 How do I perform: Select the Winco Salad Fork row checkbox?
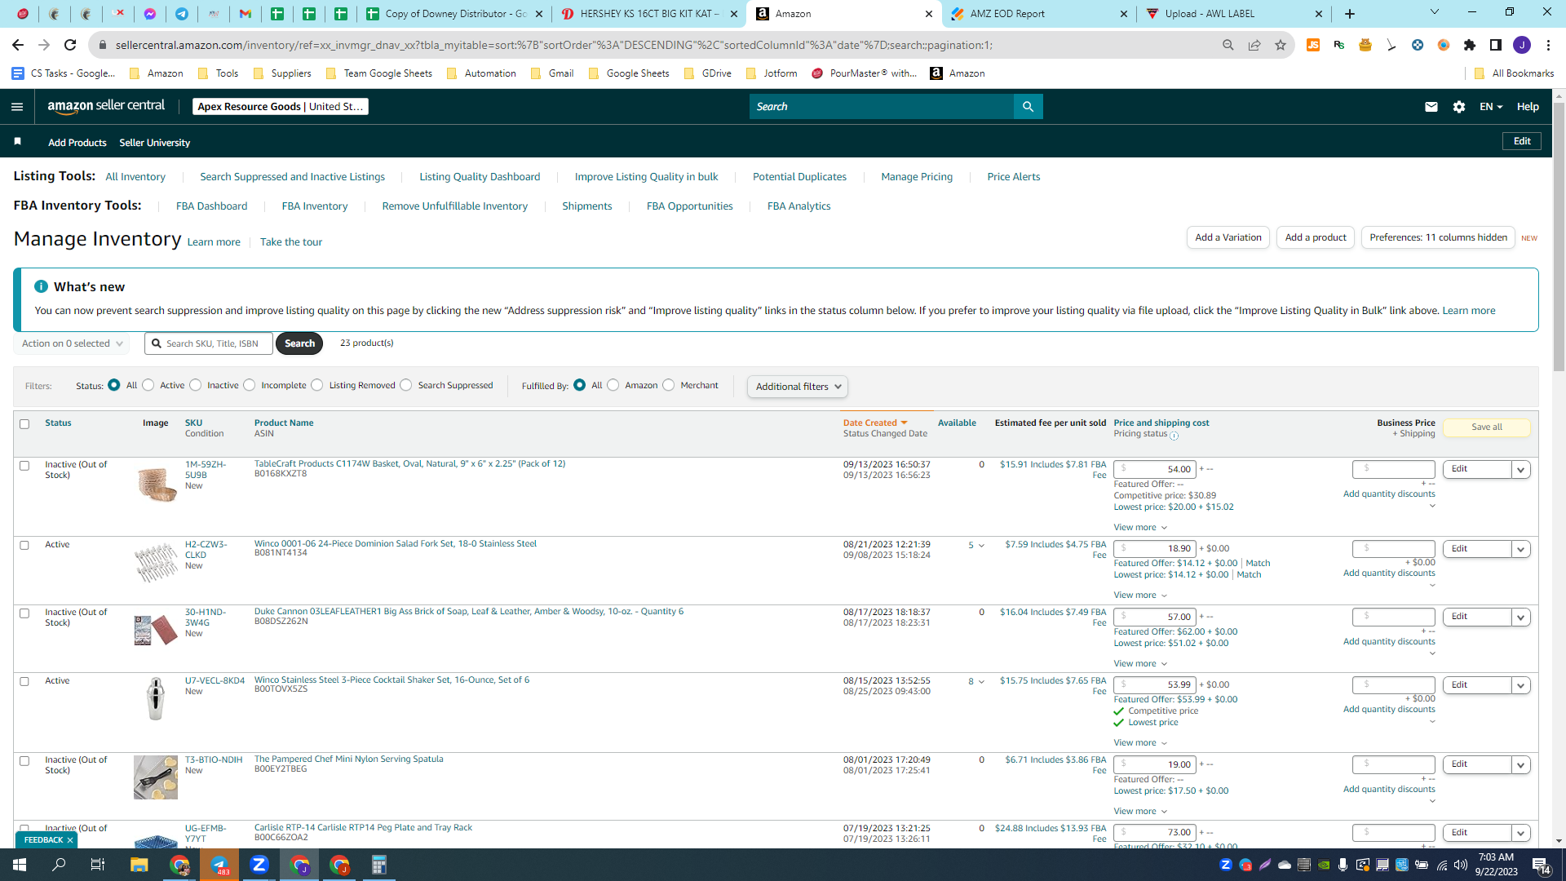(x=24, y=546)
